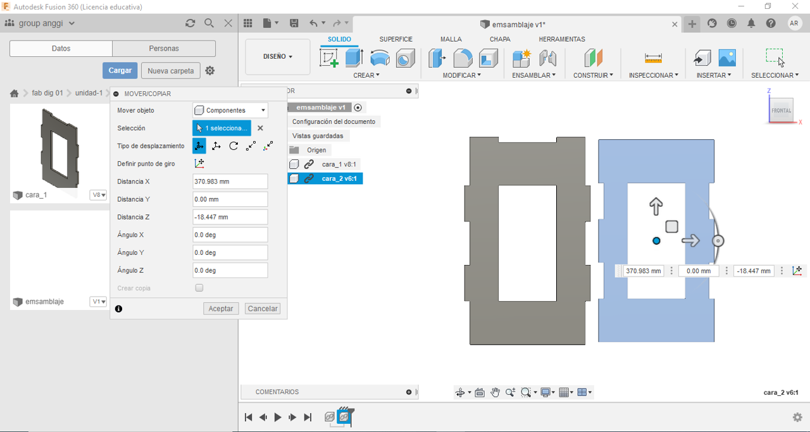Click the New Component icon
The width and height of the screenshot is (810, 432).
pyautogui.click(x=521, y=58)
